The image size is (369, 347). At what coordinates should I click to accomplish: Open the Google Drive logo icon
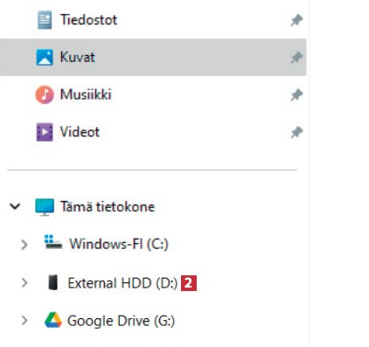pyautogui.click(x=53, y=320)
